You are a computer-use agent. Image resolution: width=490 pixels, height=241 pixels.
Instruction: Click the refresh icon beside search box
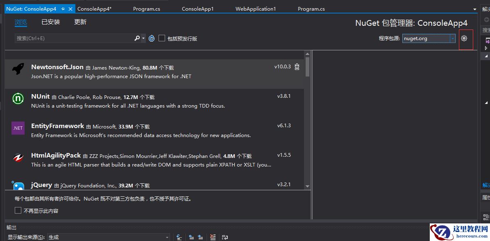pos(152,38)
